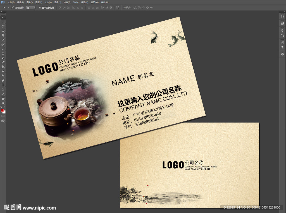Click 3D Pan mode icon
Viewport: 286px width, 213px height.
[x=143, y=8]
